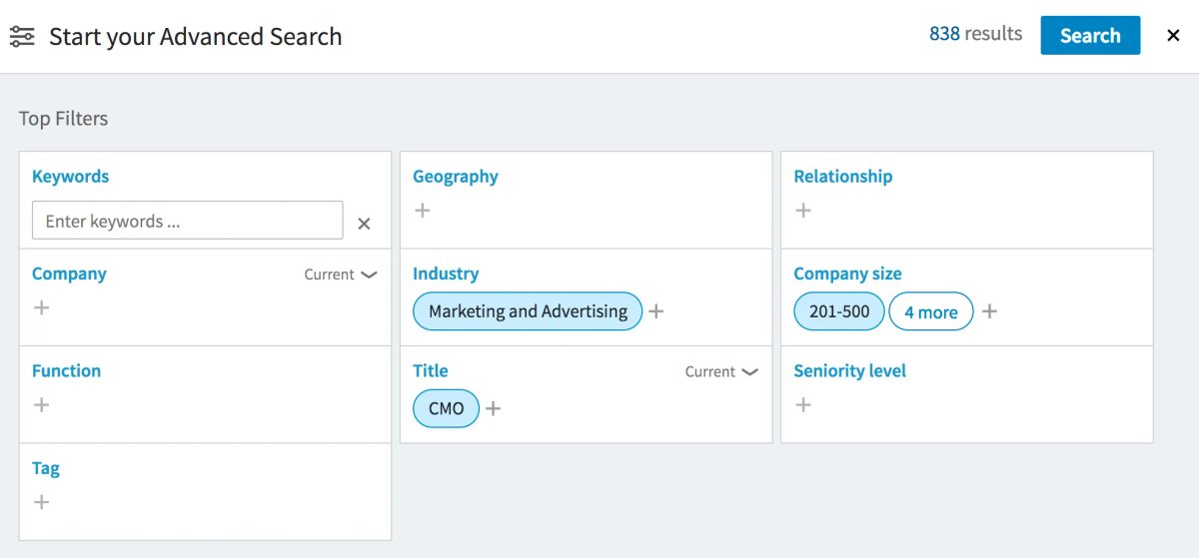Click the blue Search button
The width and height of the screenshot is (1199, 558).
1090,36
